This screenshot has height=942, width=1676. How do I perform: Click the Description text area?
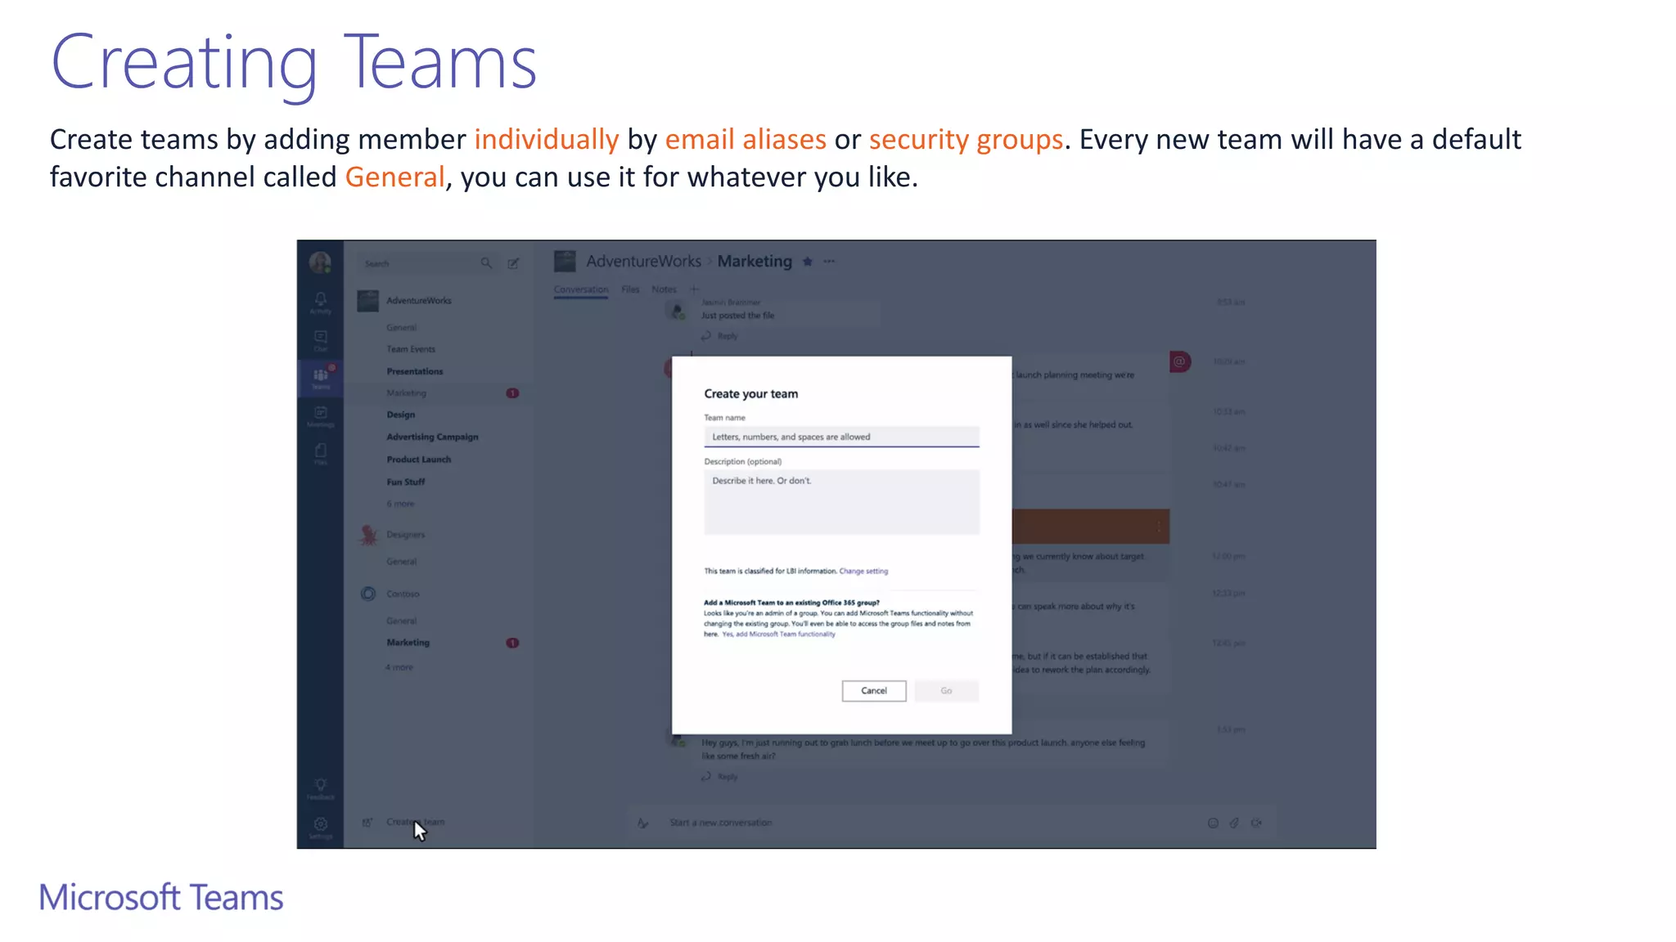841,502
